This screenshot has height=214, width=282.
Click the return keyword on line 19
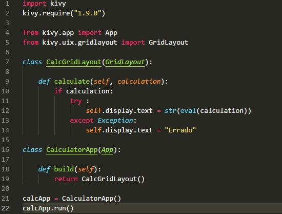66,179
